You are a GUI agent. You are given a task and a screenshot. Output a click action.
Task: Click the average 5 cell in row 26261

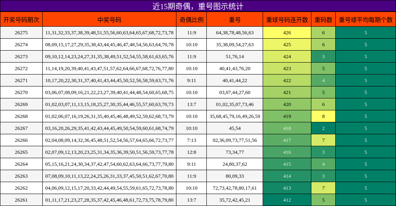pyautogui.click(x=366, y=200)
